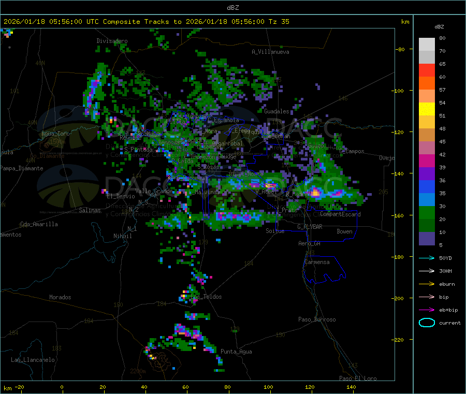Image resolution: width=466 pixels, height=394 pixels.
Task: Click the 'dBZ' title at top center
Action: 232,7
